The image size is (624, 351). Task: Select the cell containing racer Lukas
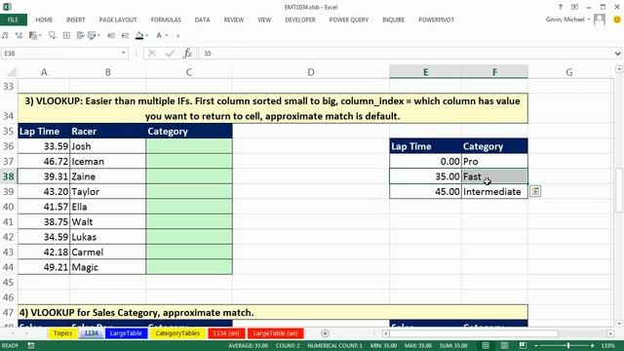(x=108, y=237)
